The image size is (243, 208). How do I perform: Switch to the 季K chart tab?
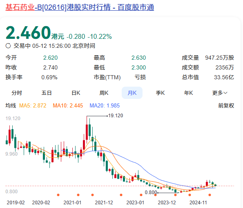coord(160,93)
